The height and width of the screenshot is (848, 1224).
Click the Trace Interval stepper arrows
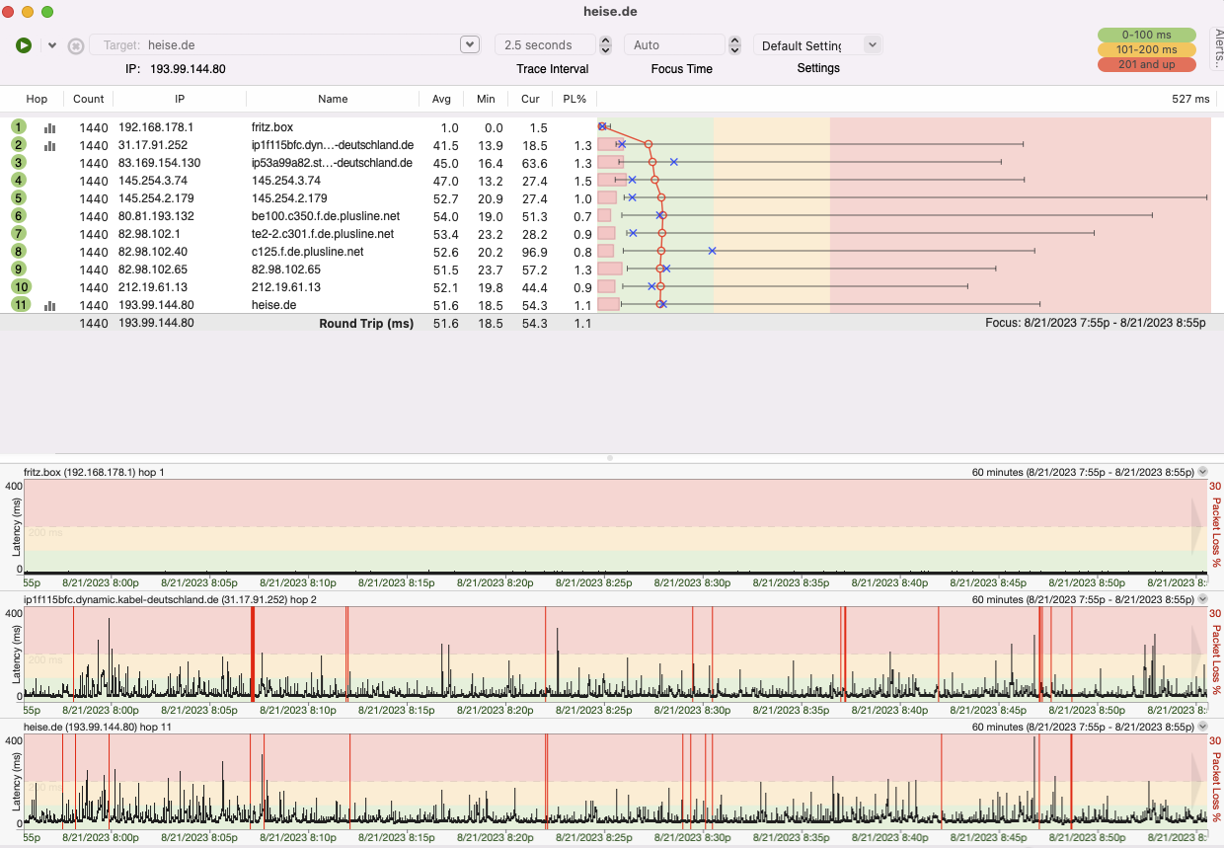[x=606, y=45]
